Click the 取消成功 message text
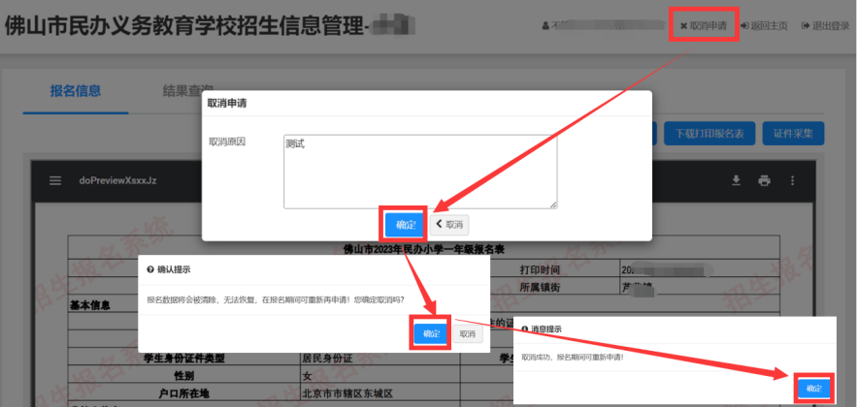The height and width of the screenshot is (407, 858). pos(572,357)
